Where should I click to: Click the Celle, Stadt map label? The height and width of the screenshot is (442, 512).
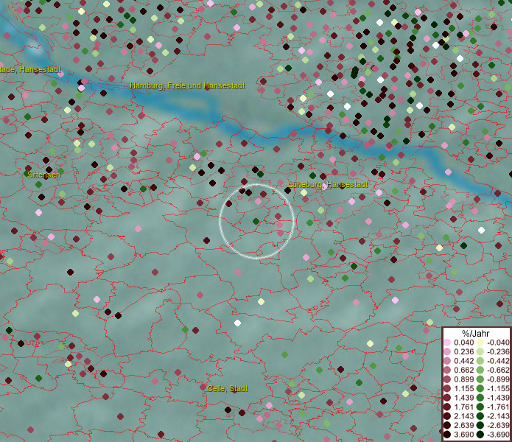pos(228,388)
